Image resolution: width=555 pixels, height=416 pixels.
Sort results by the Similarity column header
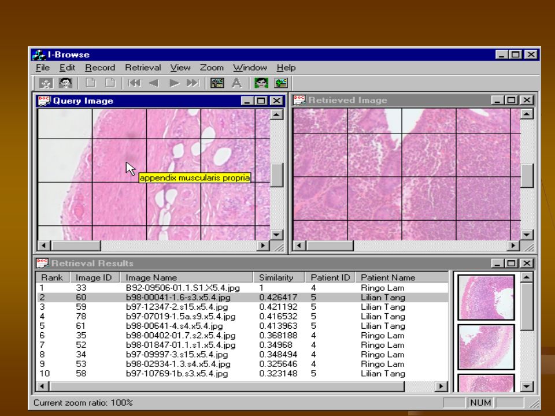[x=279, y=277]
